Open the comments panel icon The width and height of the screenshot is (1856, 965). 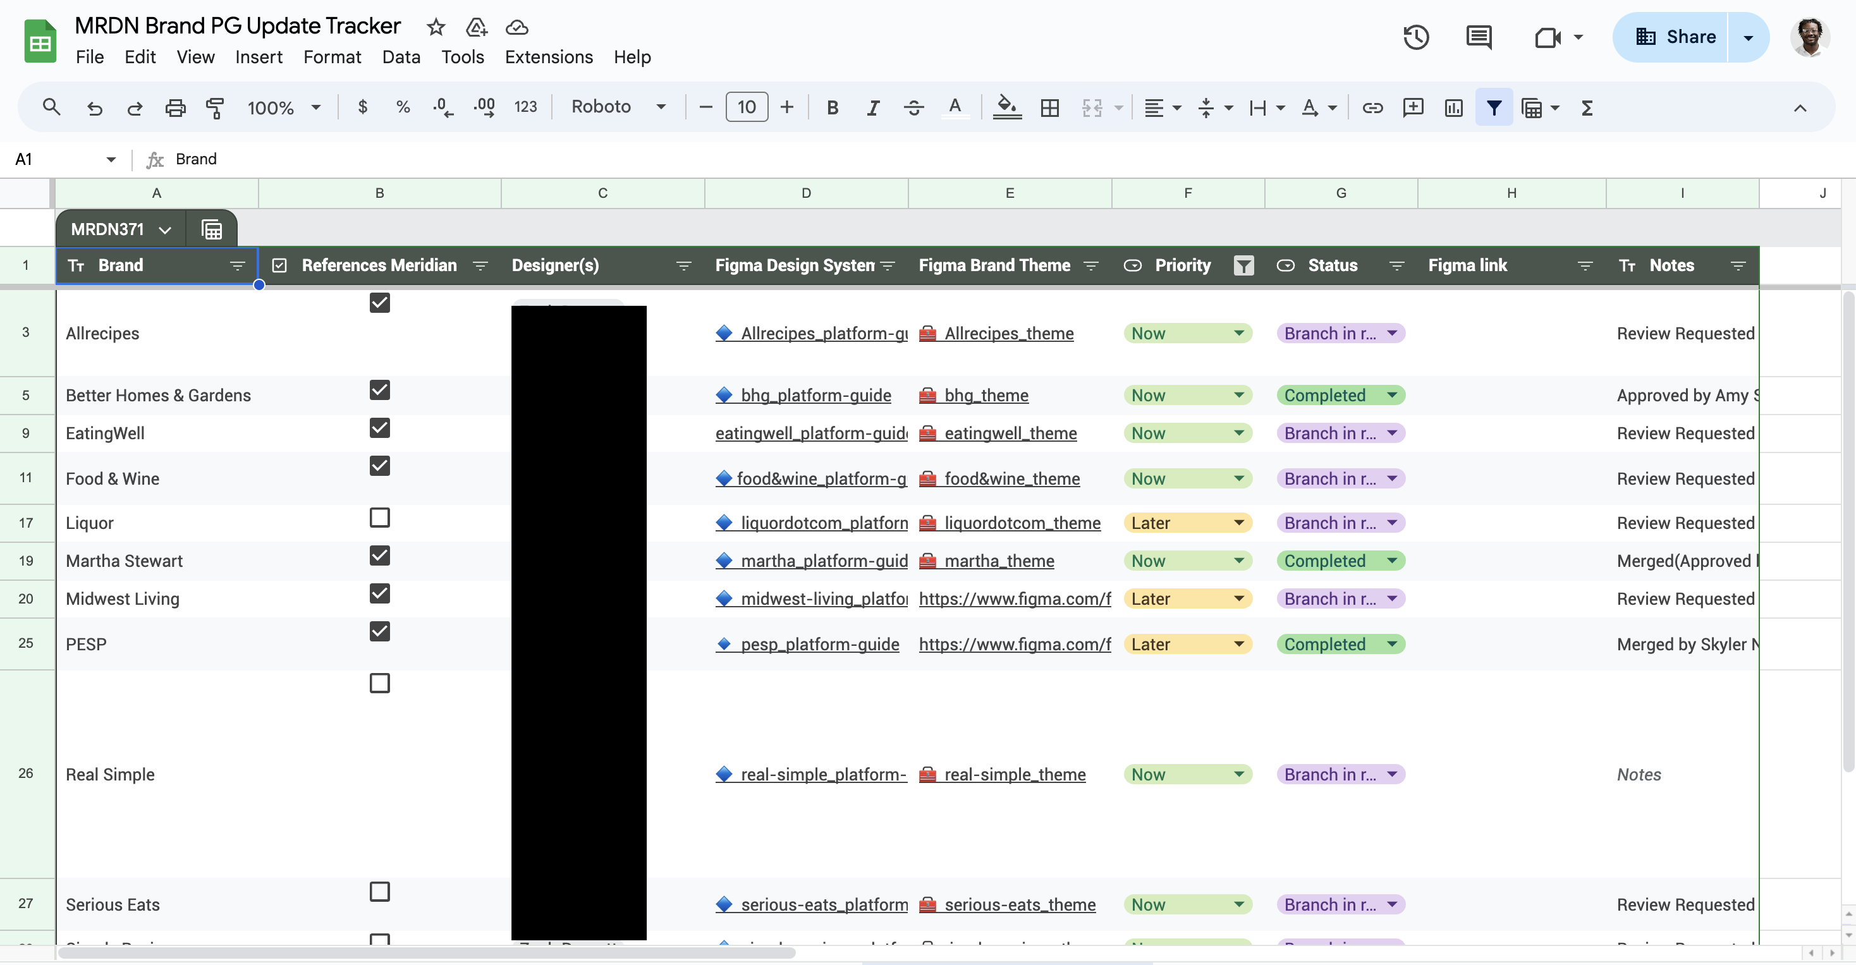pyautogui.click(x=1479, y=37)
